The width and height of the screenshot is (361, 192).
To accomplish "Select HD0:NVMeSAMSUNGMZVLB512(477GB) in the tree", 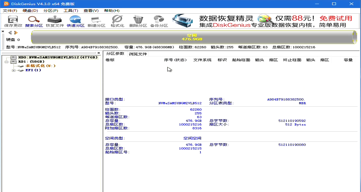I will pyautogui.click(x=58, y=57).
